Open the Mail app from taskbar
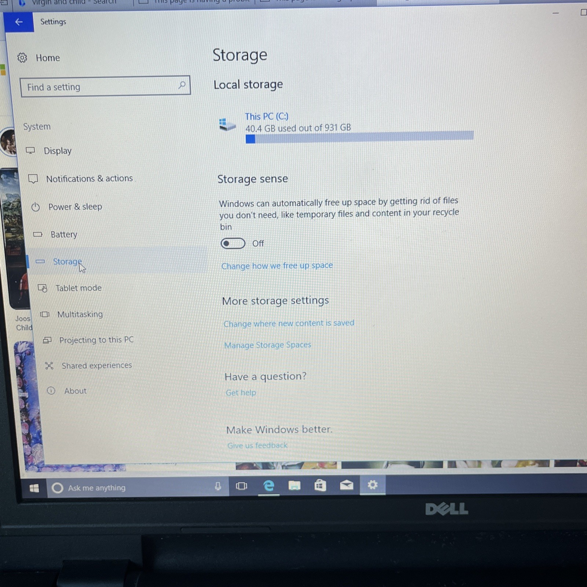 (346, 485)
